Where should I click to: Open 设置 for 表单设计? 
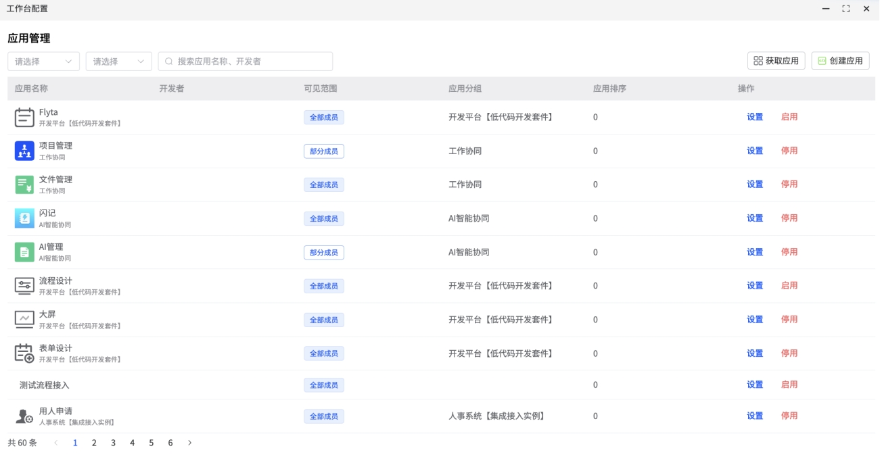(755, 353)
